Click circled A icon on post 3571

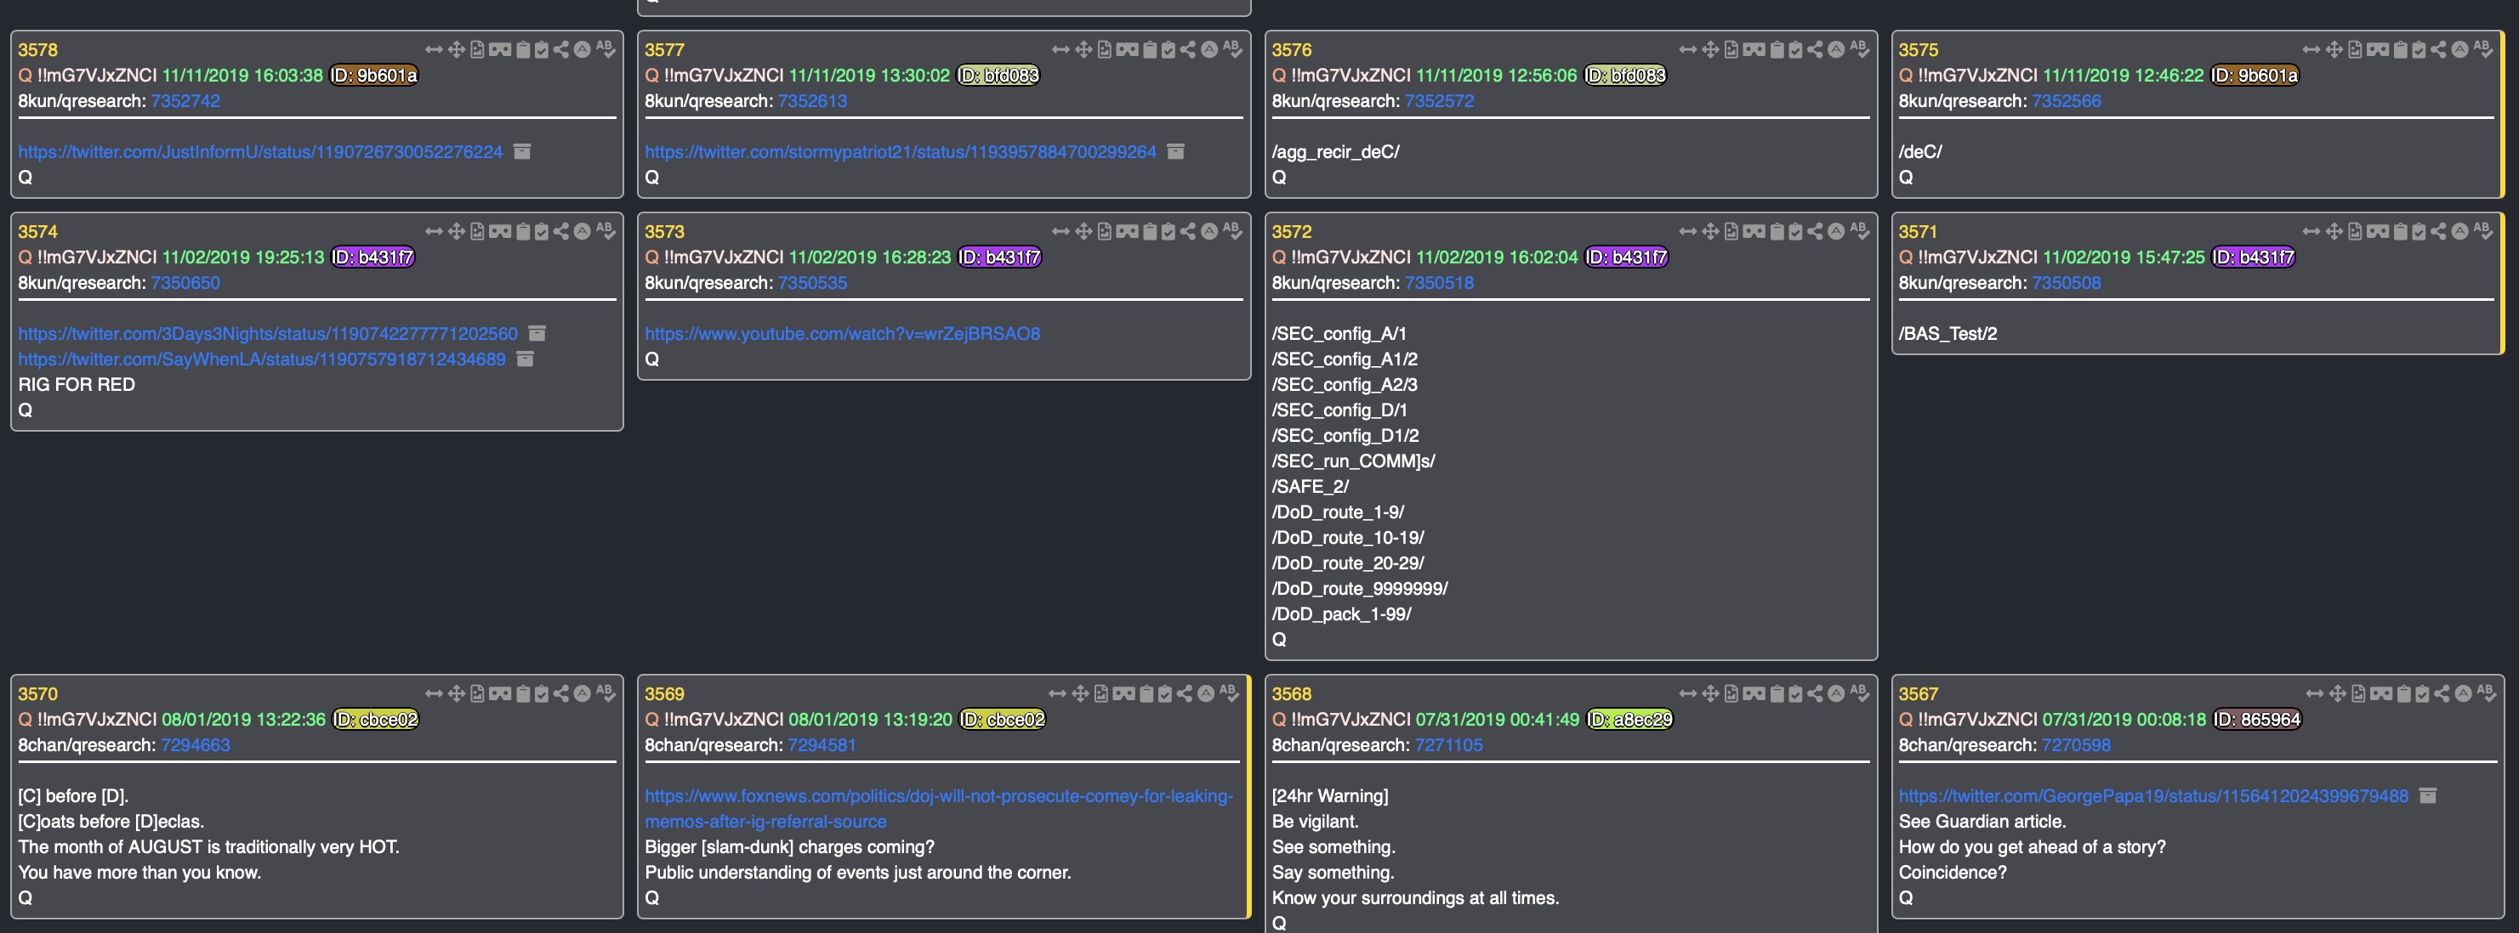[x=2460, y=231]
